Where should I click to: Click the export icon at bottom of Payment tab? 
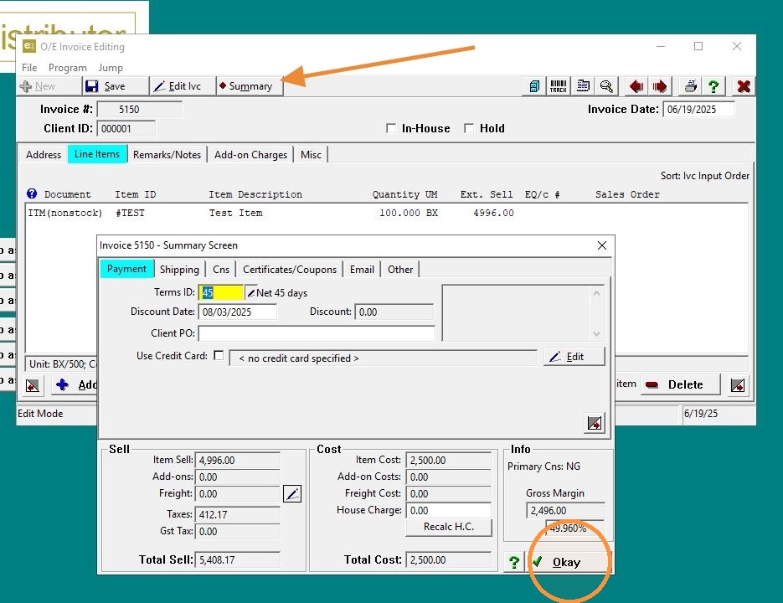[595, 423]
